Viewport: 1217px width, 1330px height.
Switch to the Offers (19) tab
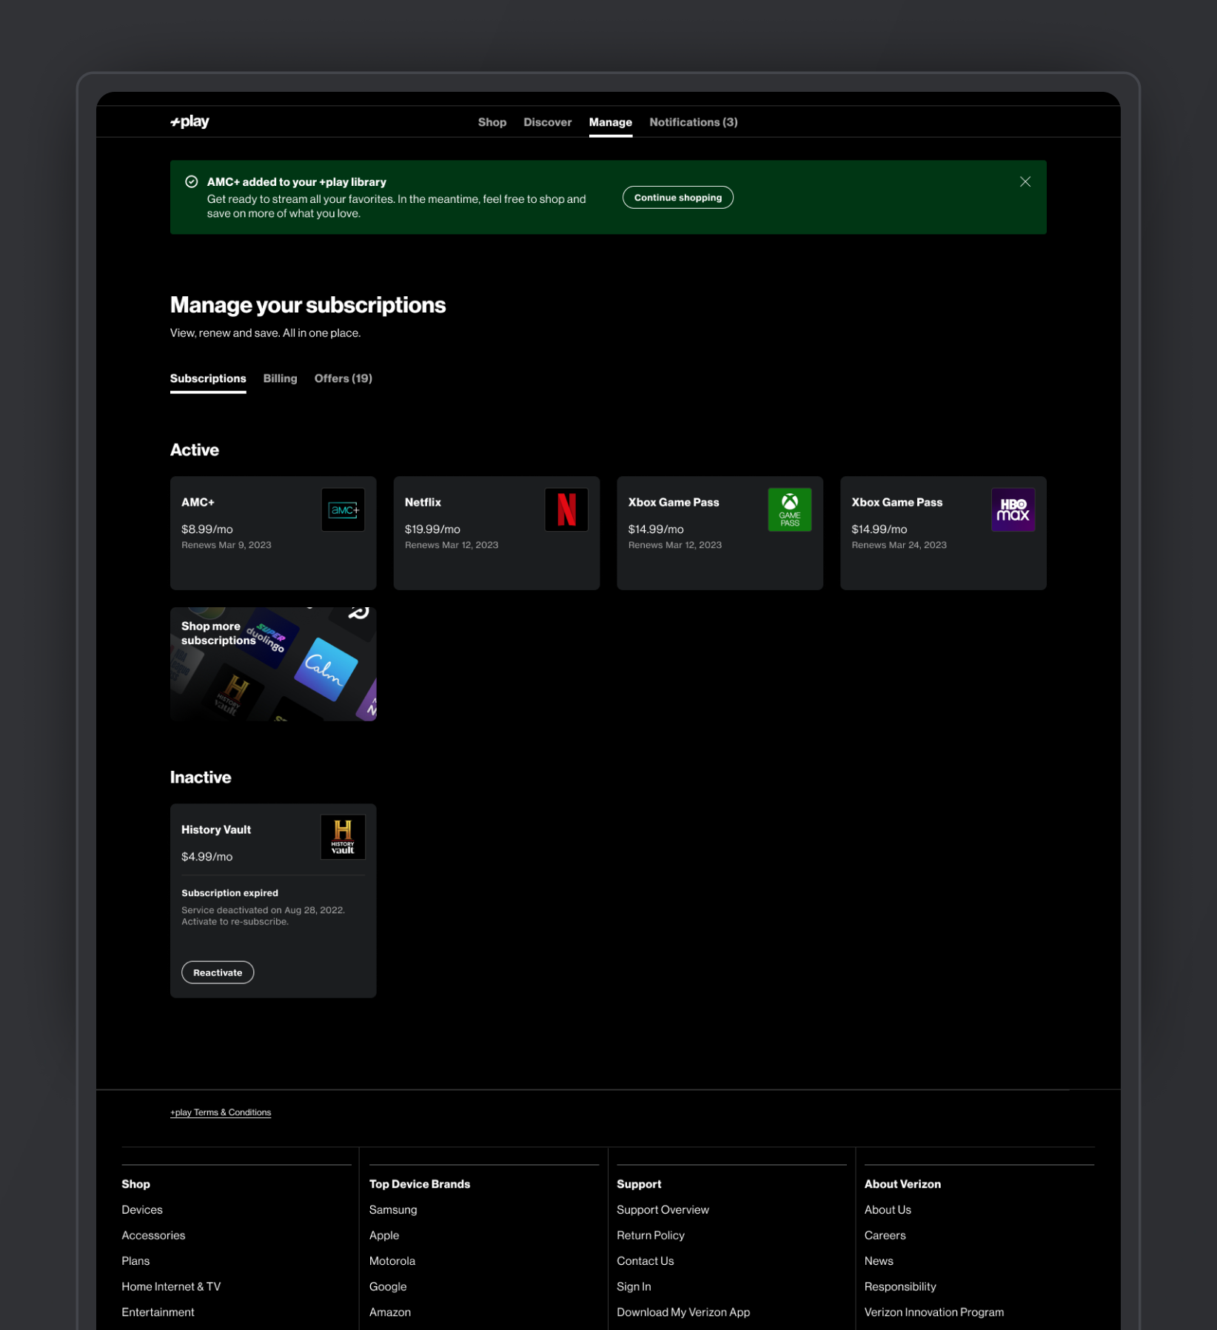point(343,378)
